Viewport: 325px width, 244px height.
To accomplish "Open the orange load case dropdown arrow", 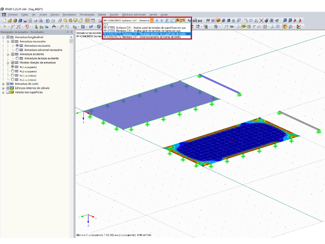I will pos(152,21).
